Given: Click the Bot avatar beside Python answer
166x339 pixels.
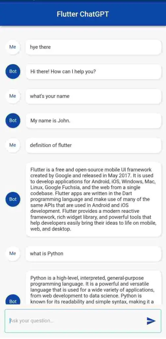Looking at the screenshot, I should tap(13, 301).
